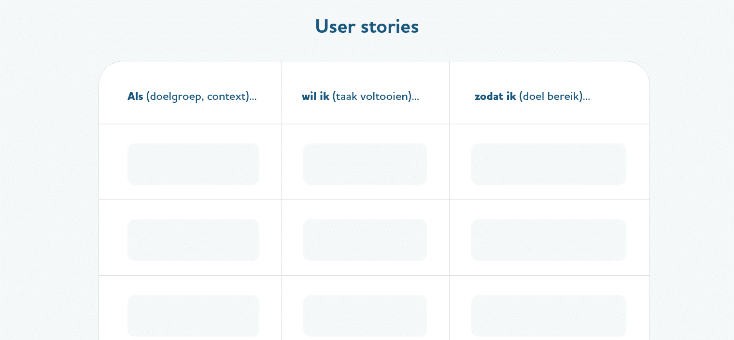The height and width of the screenshot is (340, 734).
Task: Focus first row field under Als column
Action: click(x=193, y=164)
